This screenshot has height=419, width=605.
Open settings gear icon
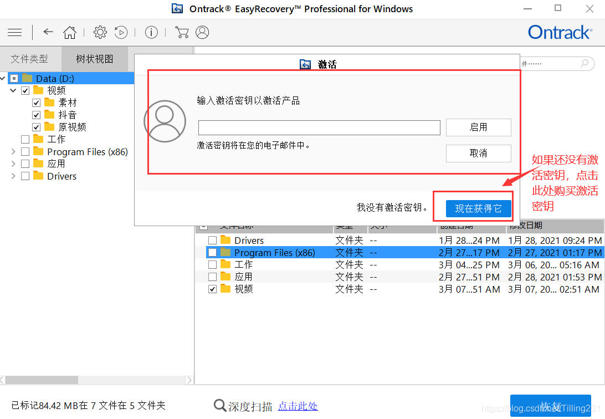(100, 32)
